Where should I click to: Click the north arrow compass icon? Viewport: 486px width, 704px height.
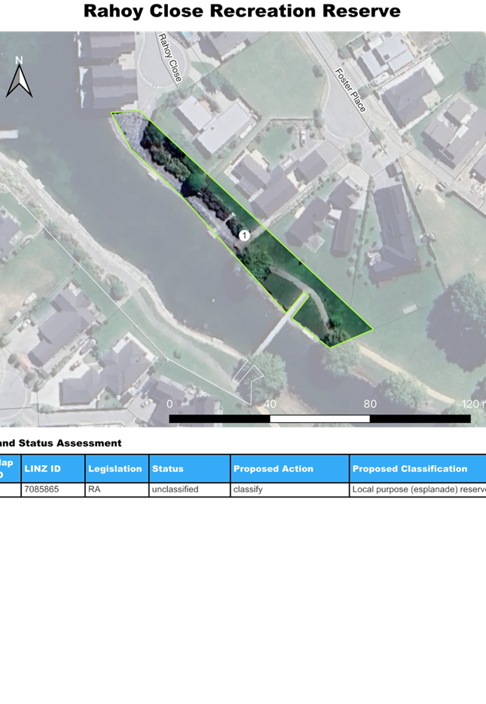click(x=19, y=78)
